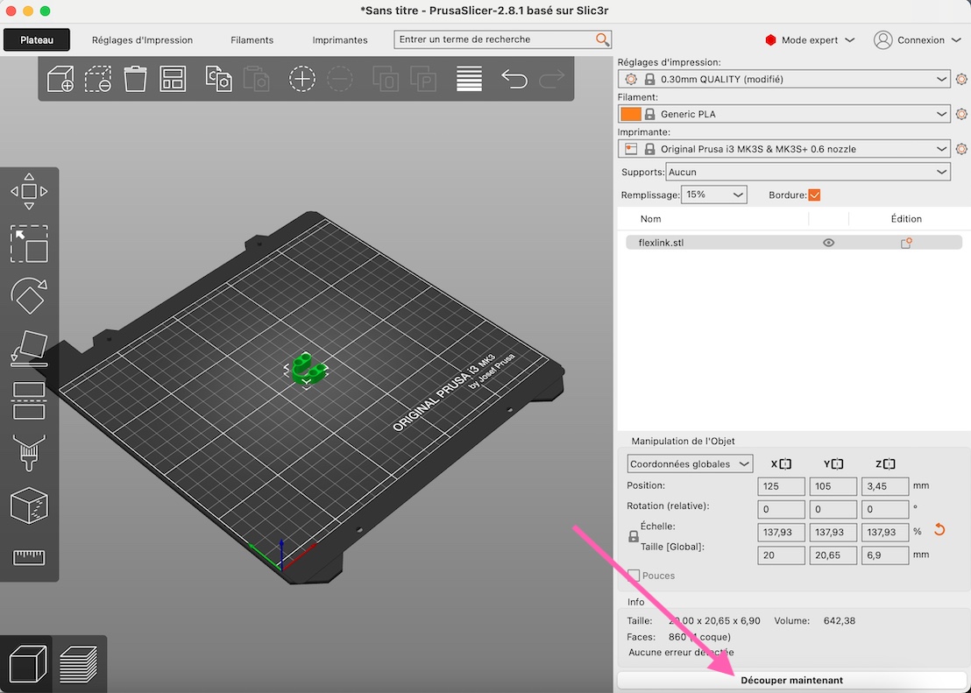Open the Coordonnées globales dropdown
This screenshot has width=971, height=693.
(690, 463)
